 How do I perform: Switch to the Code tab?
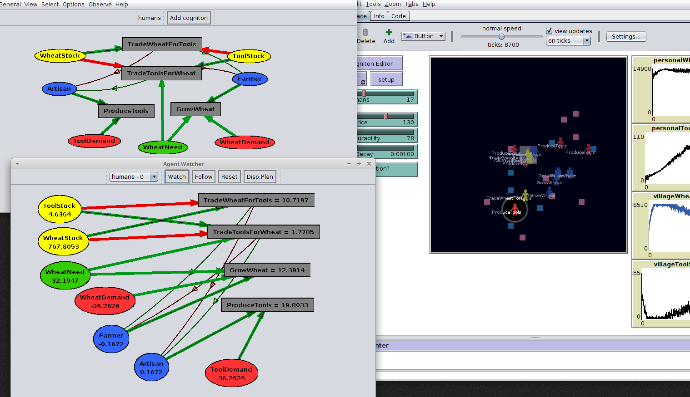398,16
